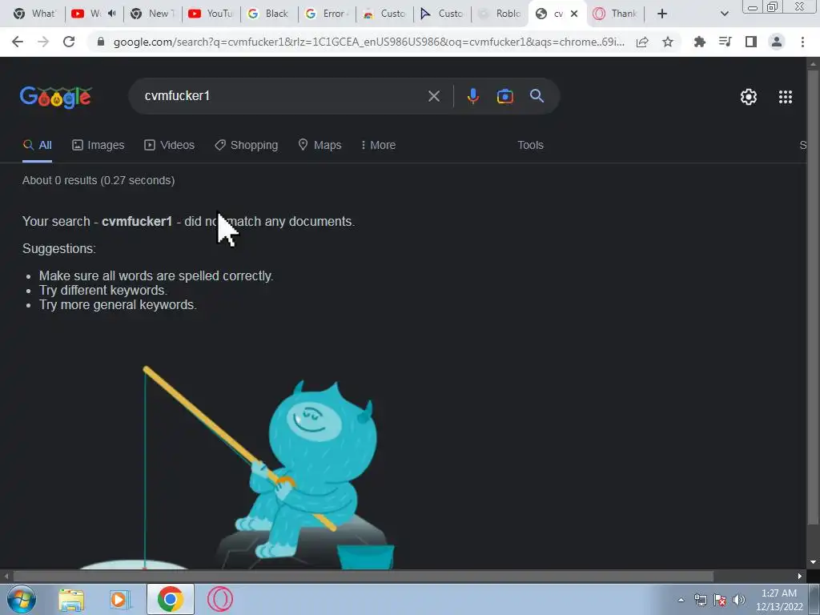820x615 pixels.
Task: Switch to the New T tab
Action: pyautogui.click(x=152, y=14)
